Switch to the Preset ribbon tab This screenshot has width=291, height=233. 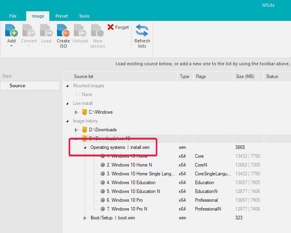[x=62, y=16]
